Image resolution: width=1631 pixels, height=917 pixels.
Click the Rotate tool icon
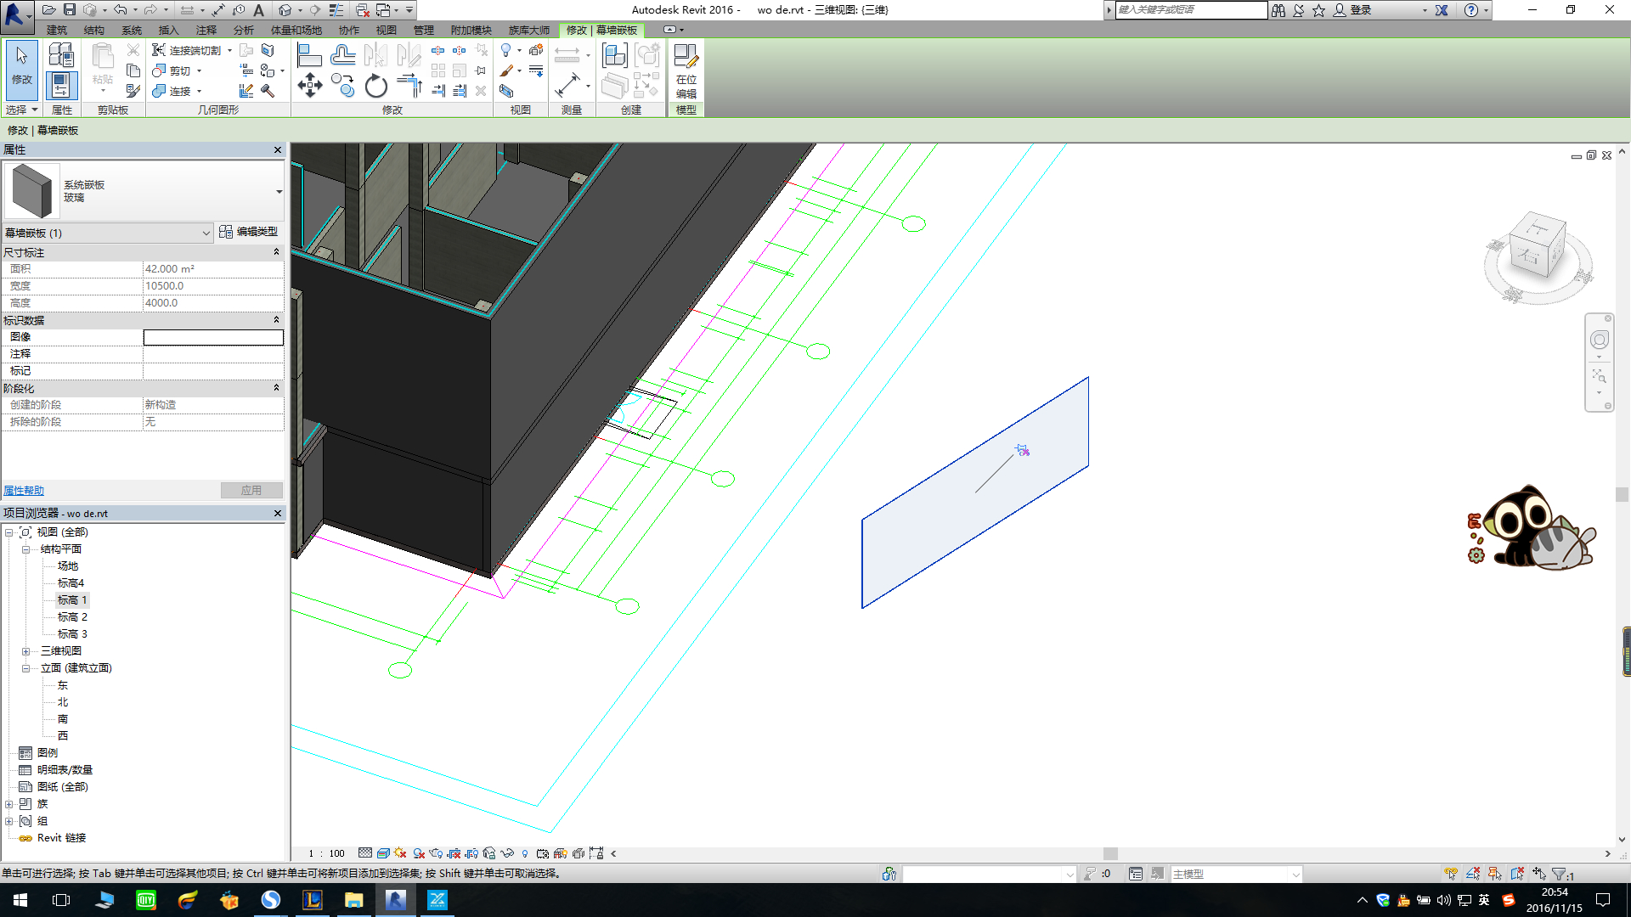click(375, 86)
